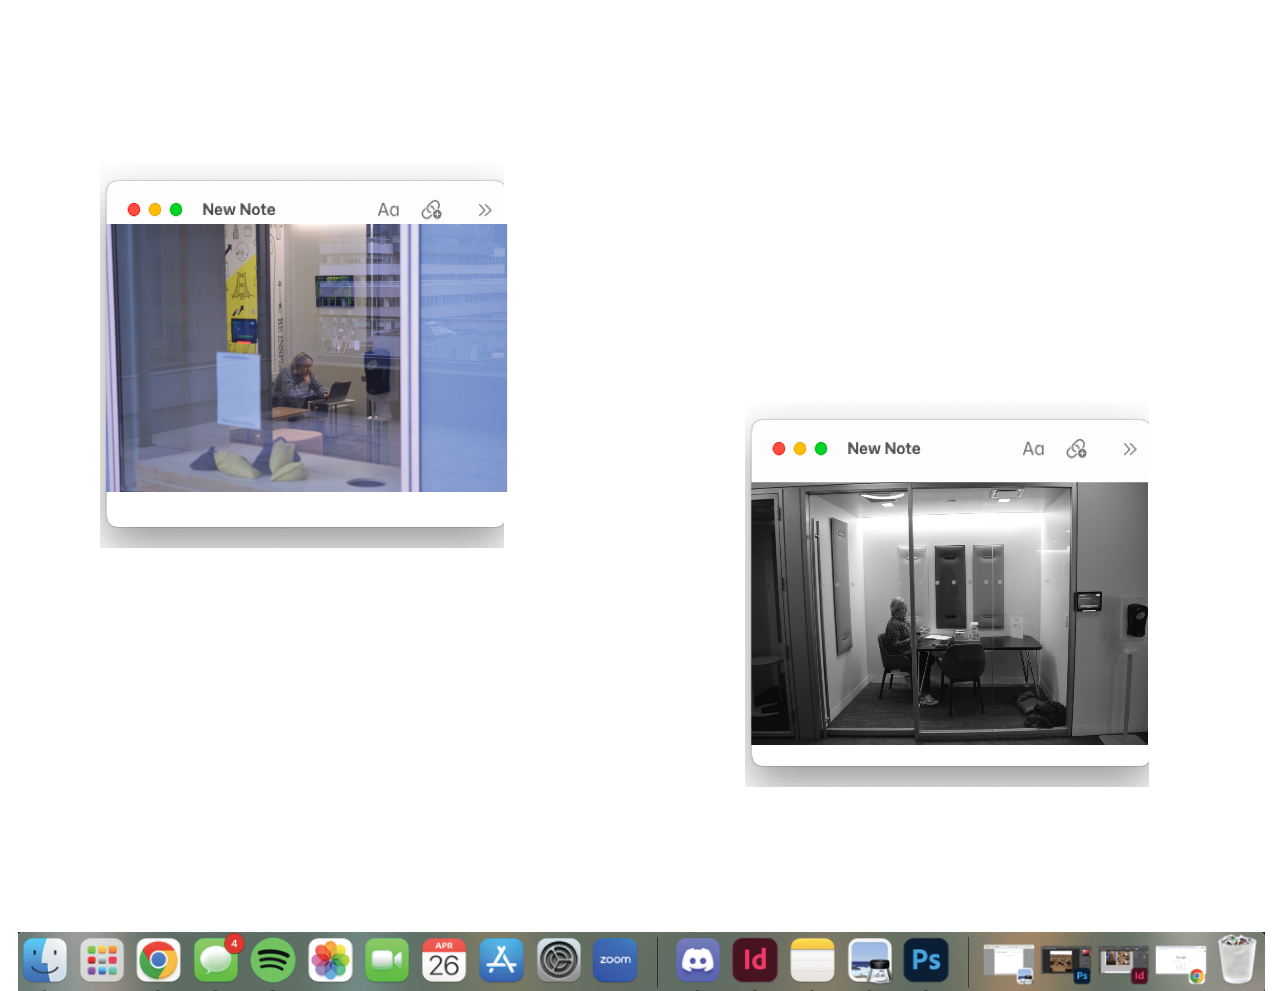Image resolution: width=1283 pixels, height=991 pixels.
Task: Open Messages with 4 unread badge
Action: click(x=216, y=960)
